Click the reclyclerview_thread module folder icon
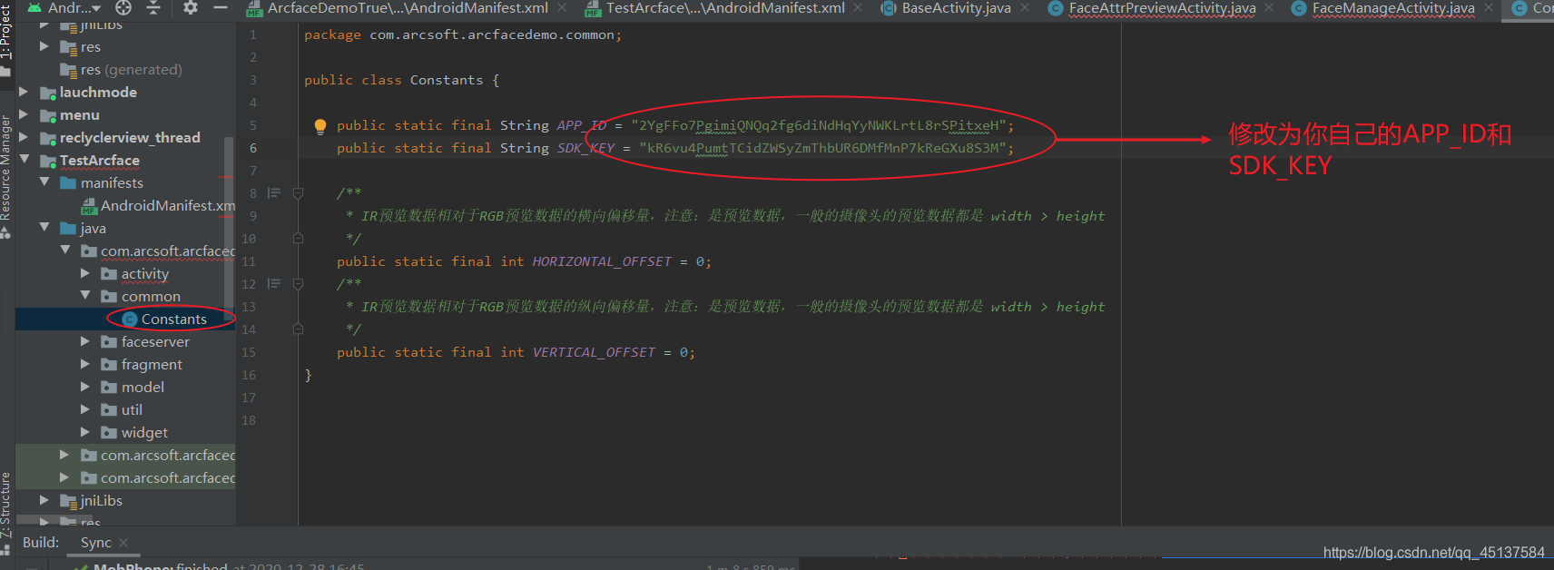Screen dimensions: 1554x570 (x=48, y=138)
